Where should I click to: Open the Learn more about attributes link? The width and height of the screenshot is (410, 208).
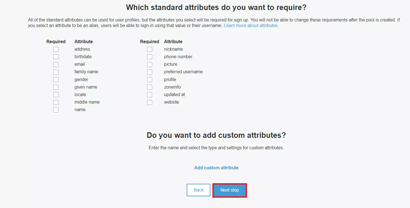click(250, 25)
